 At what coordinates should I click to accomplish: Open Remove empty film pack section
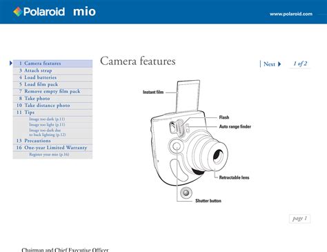[52, 91]
